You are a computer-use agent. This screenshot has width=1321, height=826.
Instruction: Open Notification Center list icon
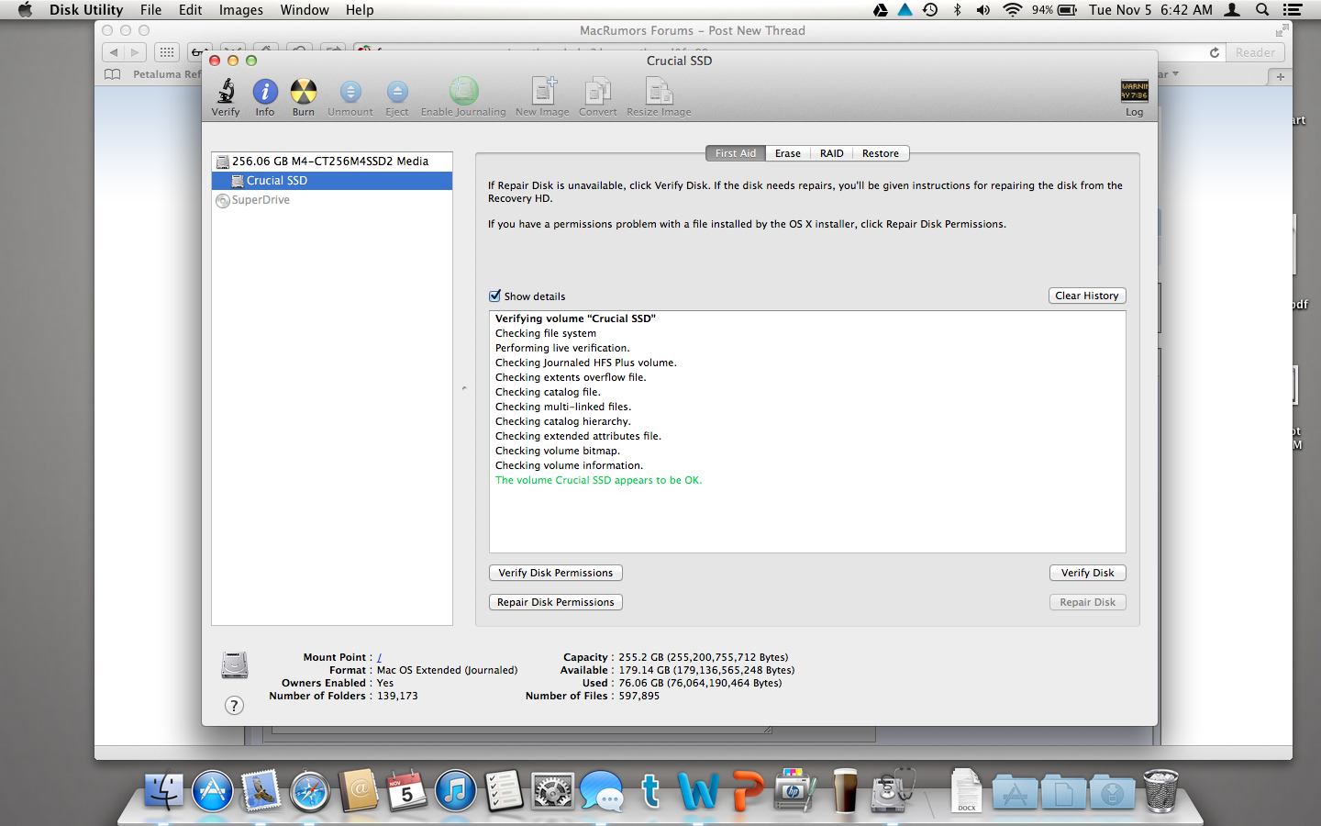click(1293, 9)
